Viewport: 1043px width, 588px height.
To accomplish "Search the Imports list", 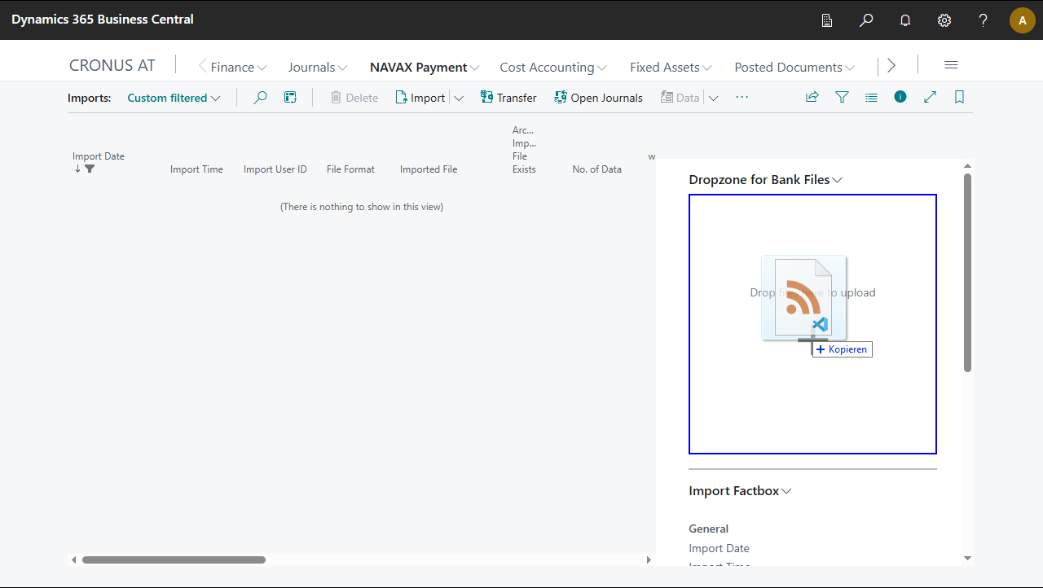I will 260,98.
